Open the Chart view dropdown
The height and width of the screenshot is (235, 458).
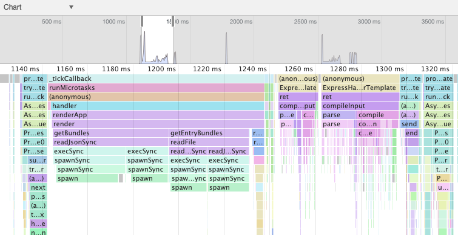coord(38,7)
